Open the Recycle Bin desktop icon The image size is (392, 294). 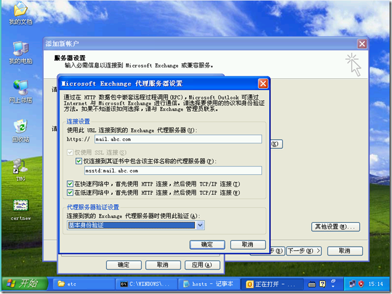point(21,131)
